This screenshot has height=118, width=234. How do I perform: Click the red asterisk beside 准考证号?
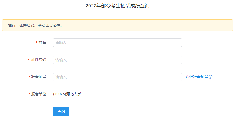pos(29,77)
